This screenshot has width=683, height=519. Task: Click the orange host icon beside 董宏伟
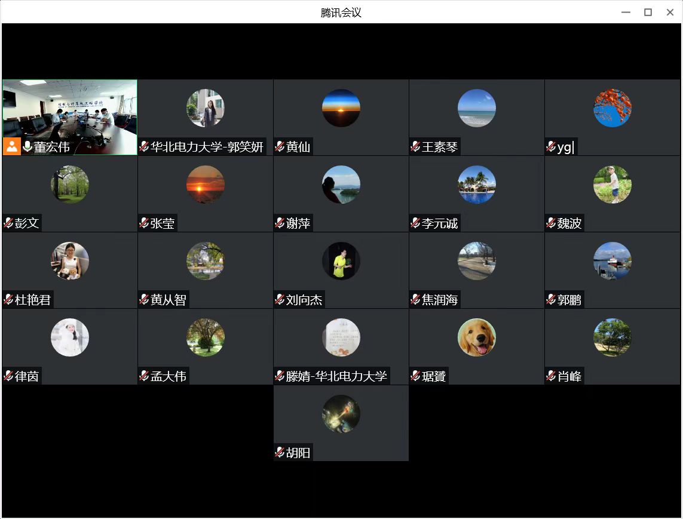[x=12, y=146]
